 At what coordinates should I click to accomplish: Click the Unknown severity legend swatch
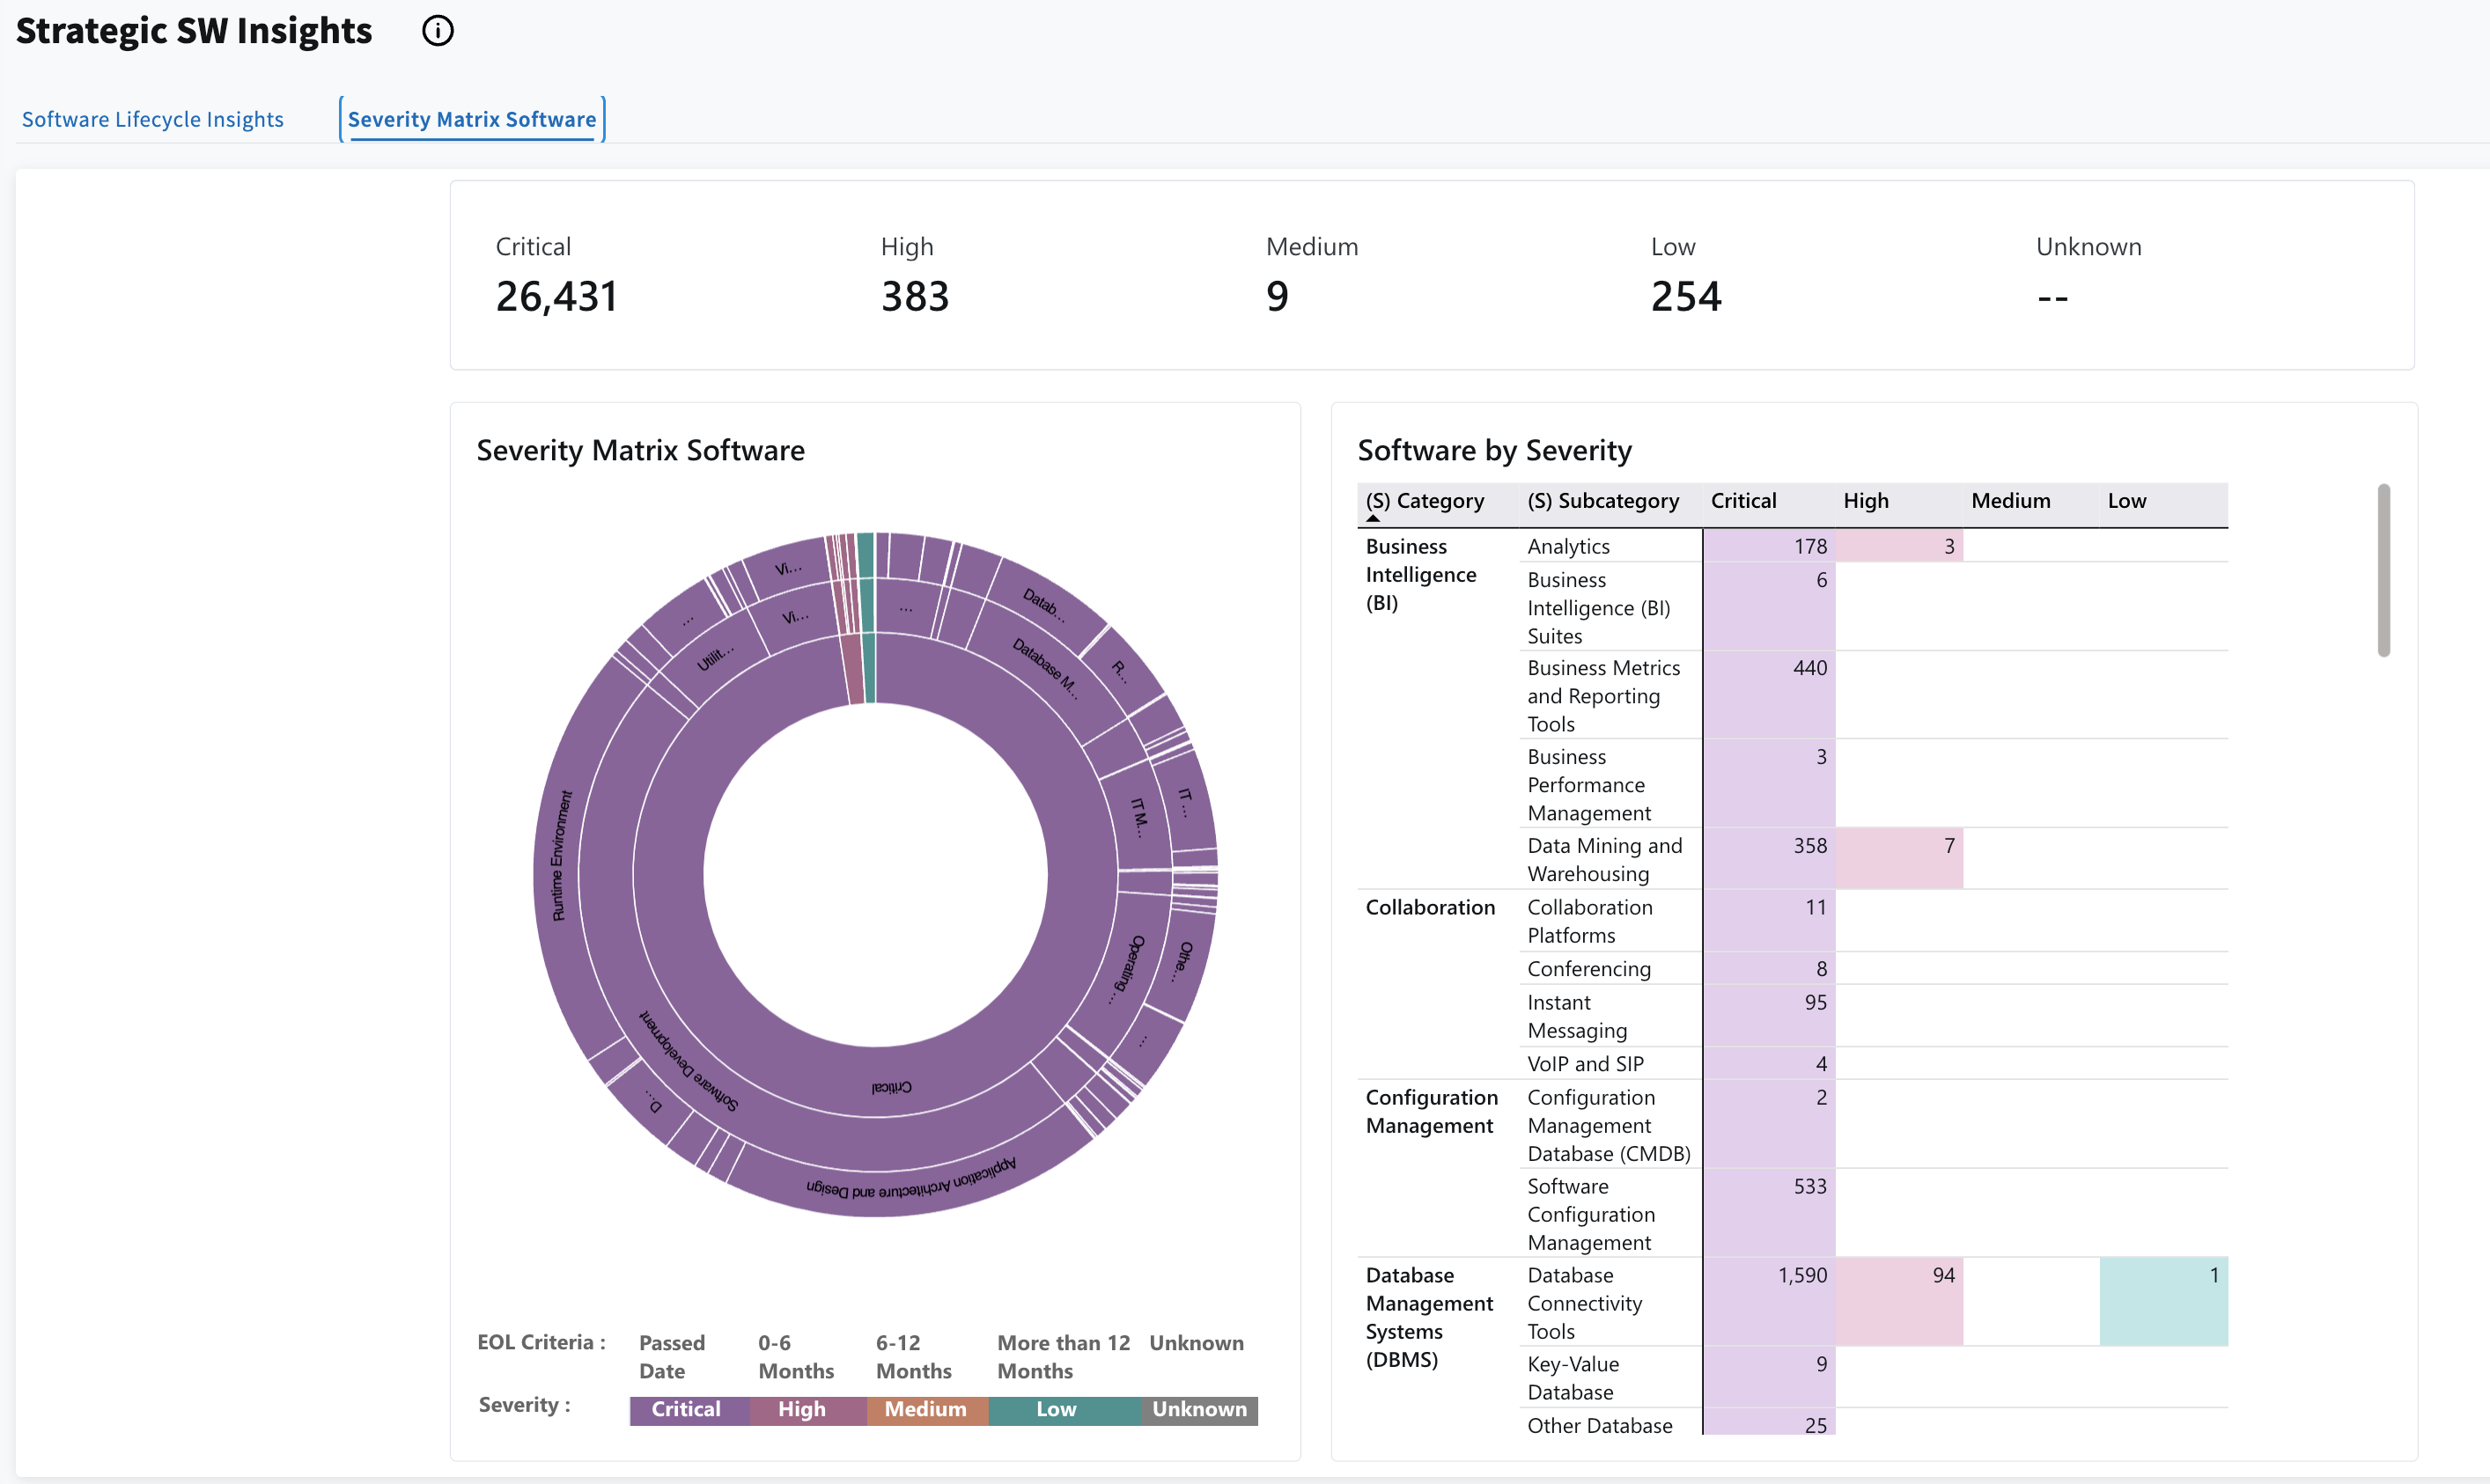[1198, 1409]
